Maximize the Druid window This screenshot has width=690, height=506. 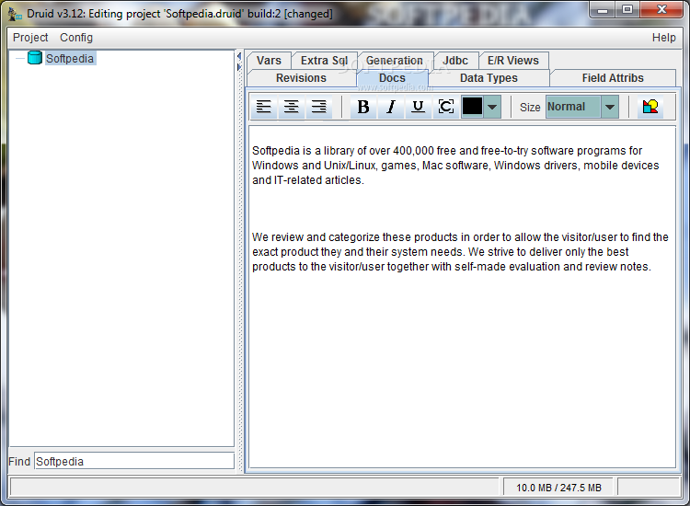coord(627,10)
